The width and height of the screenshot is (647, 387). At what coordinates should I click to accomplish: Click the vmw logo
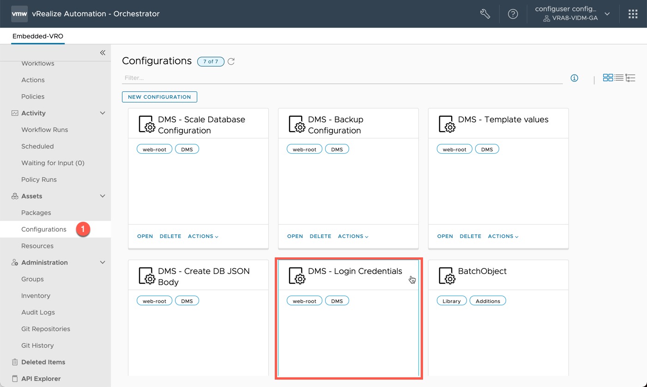coord(19,14)
